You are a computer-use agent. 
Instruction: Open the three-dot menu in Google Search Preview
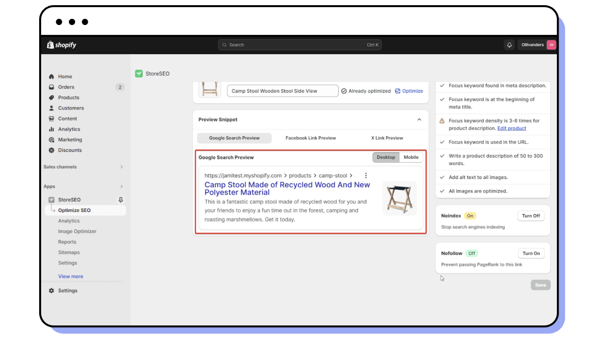pos(366,175)
